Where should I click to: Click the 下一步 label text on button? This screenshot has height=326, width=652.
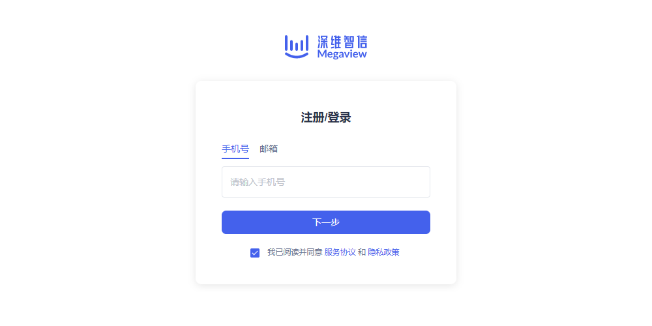(x=326, y=222)
